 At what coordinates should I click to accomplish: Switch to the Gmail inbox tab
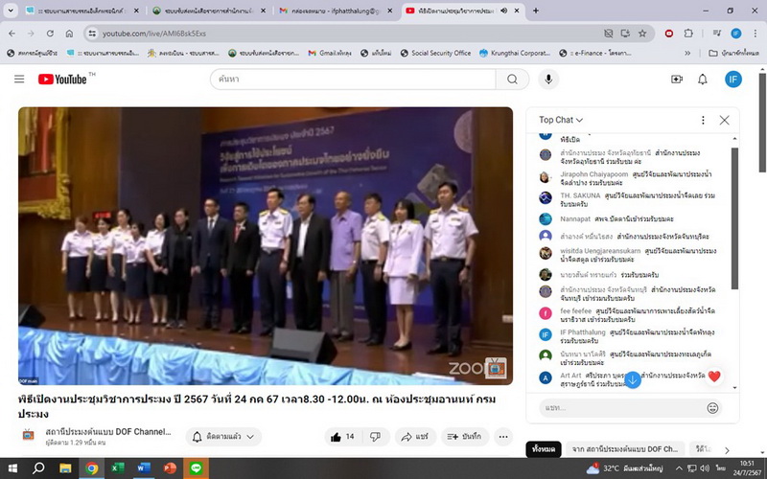coord(336,11)
